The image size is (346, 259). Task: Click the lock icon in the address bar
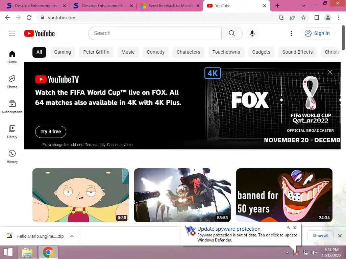(x=42, y=18)
